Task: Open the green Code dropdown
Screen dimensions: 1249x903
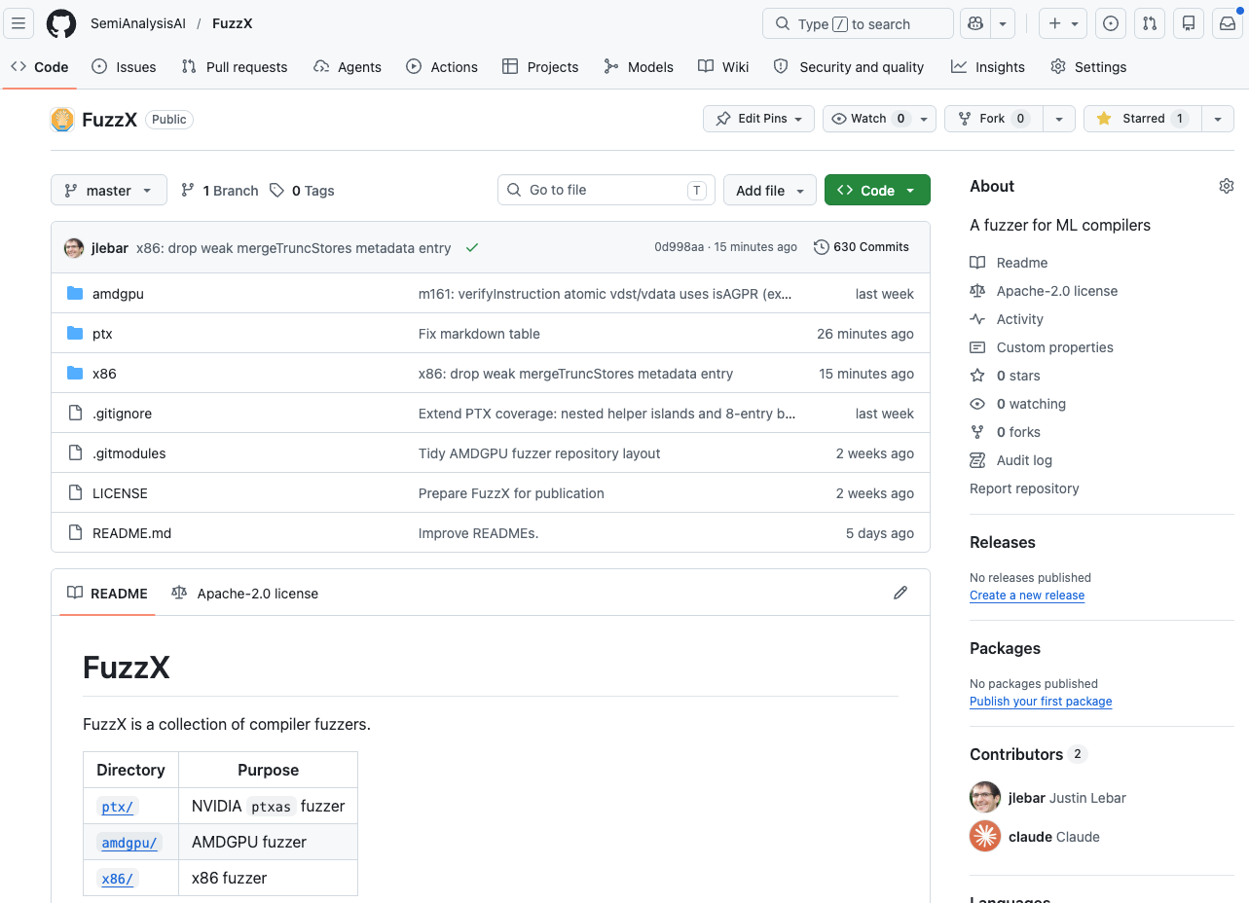Action: pos(877,191)
